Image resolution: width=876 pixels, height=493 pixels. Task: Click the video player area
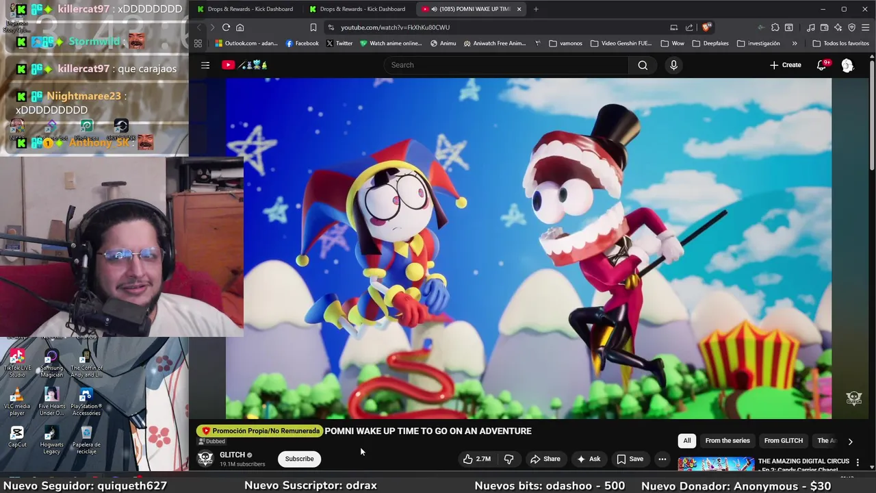[x=528, y=248]
